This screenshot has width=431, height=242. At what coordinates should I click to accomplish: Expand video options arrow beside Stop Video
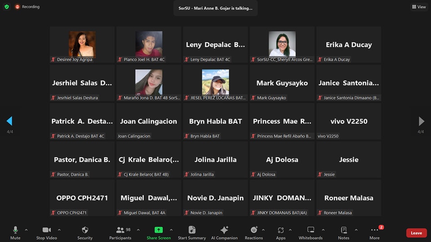click(59, 230)
